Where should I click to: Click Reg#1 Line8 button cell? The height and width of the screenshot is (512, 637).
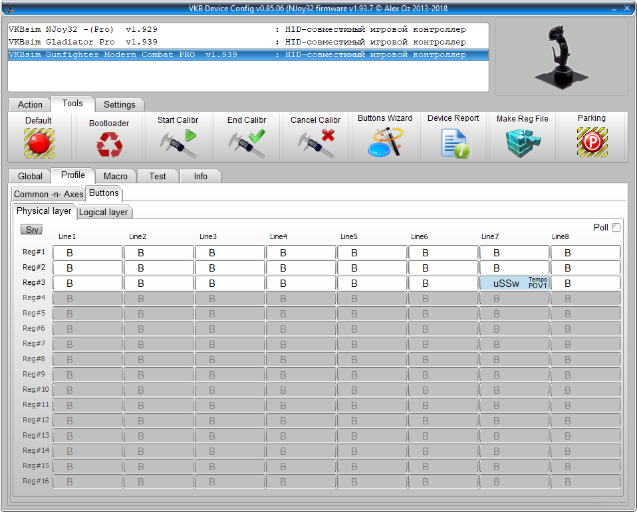[585, 252]
